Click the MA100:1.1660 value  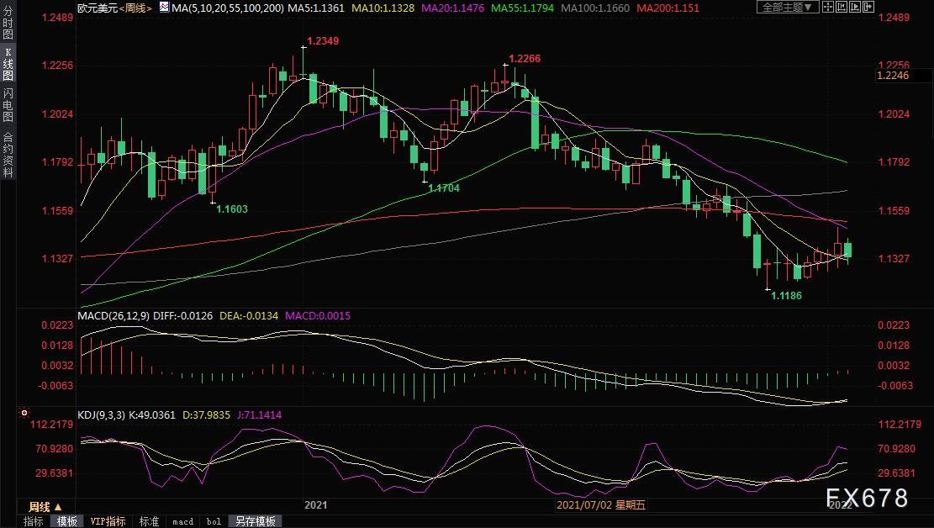click(595, 8)
